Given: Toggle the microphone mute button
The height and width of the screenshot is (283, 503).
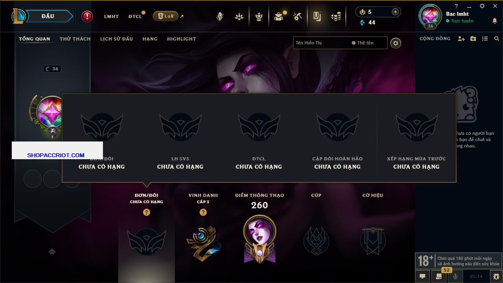Looking at the screenshot, I should (455, 276).
